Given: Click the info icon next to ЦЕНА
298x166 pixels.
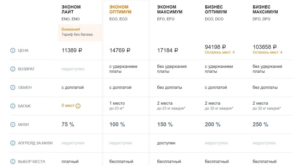Looking at the screenshot, I should coord(13,50).
